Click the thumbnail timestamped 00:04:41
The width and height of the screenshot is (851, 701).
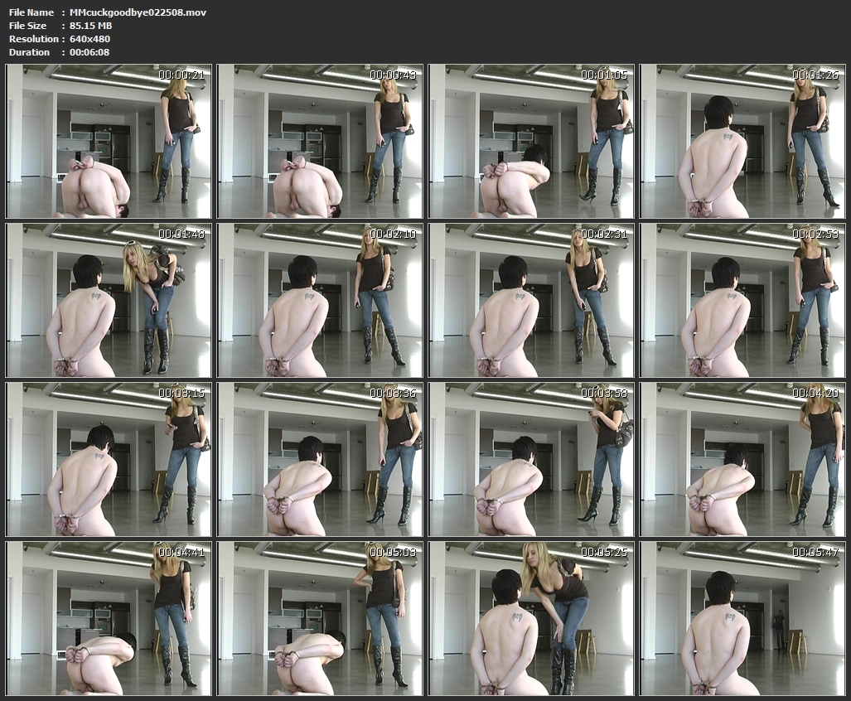(109, 619)
